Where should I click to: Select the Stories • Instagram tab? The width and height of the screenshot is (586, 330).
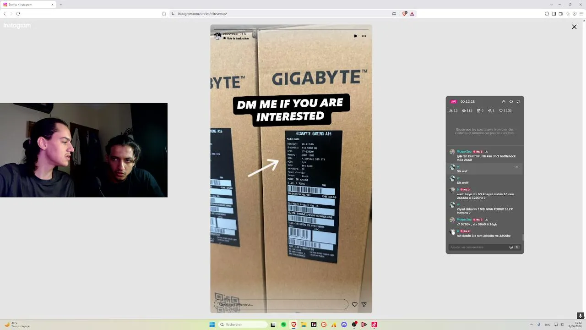(28, 5)
